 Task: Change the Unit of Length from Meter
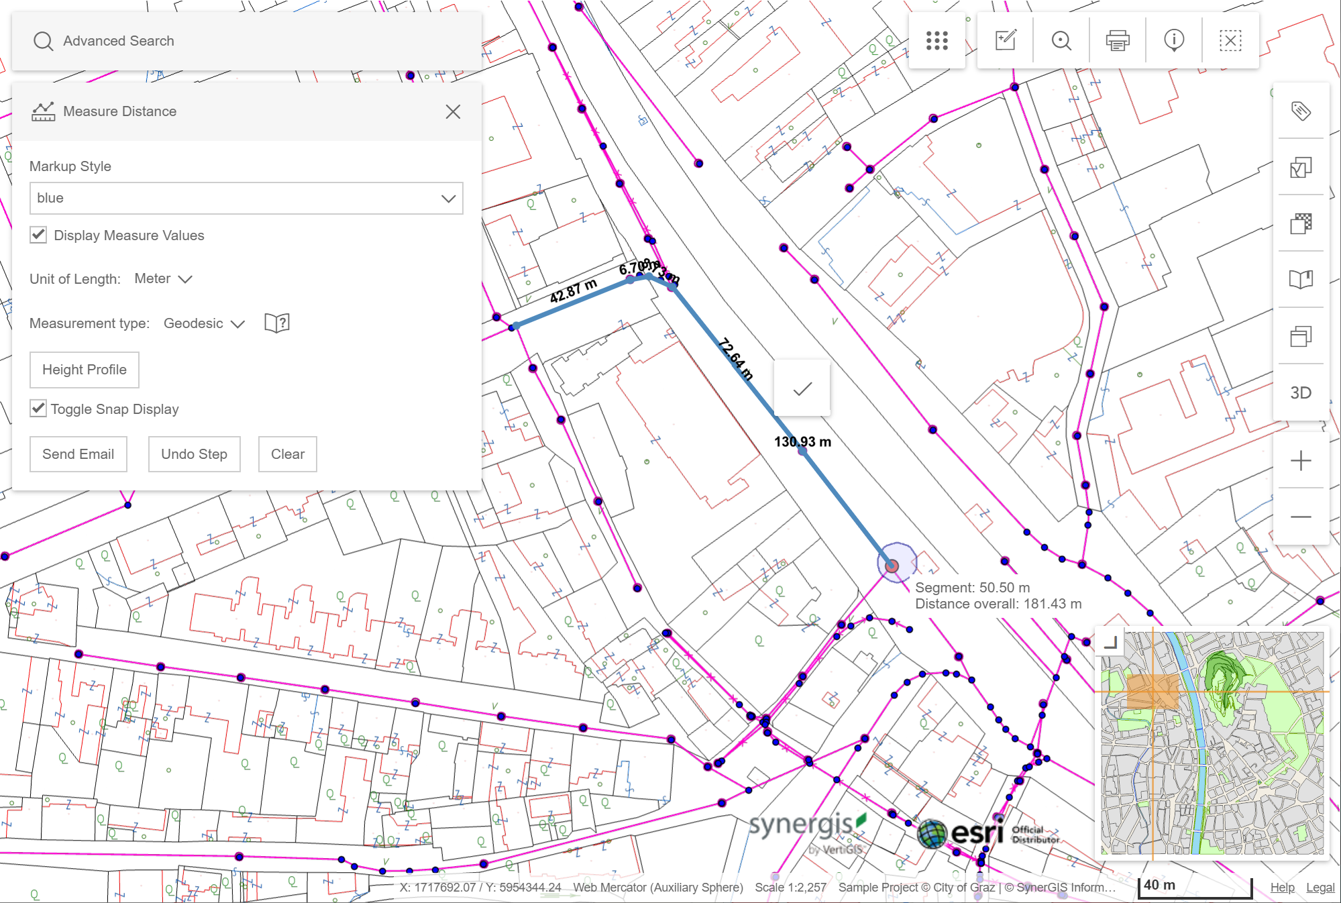pyautogui.click(x=162, y=278)
